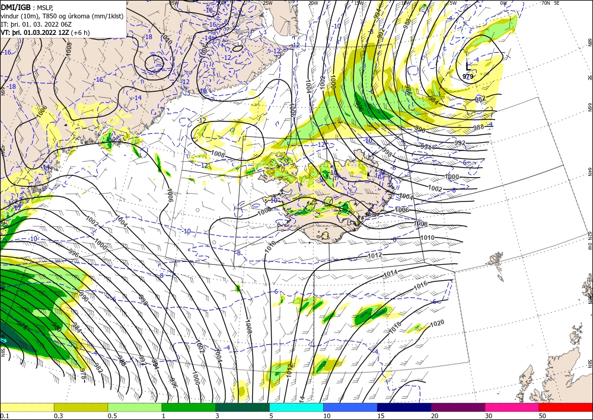The width and height of the screenshot is (593, 420).
Task: Click the '5' legend scale value
Action: (272, 416)
